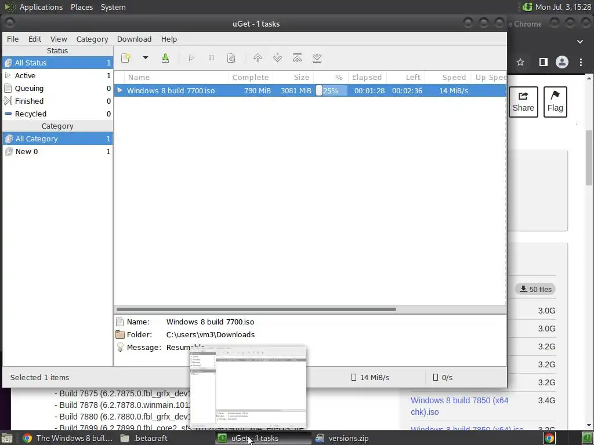Open the Windows 8 build 7850 (x64 chk).iso link

tap(459, 406)
